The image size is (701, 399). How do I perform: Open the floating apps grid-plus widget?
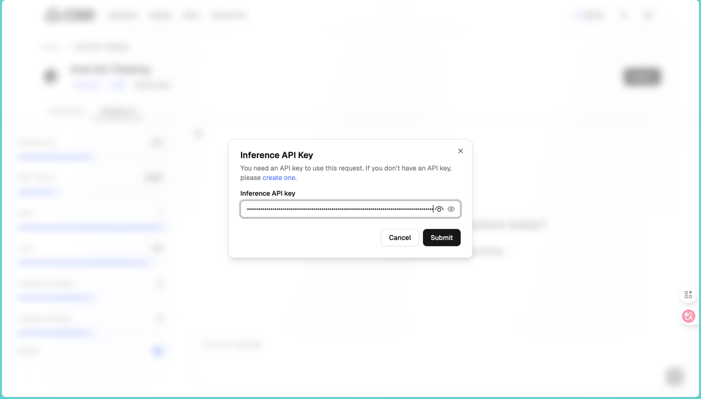[x=688, y=294]
